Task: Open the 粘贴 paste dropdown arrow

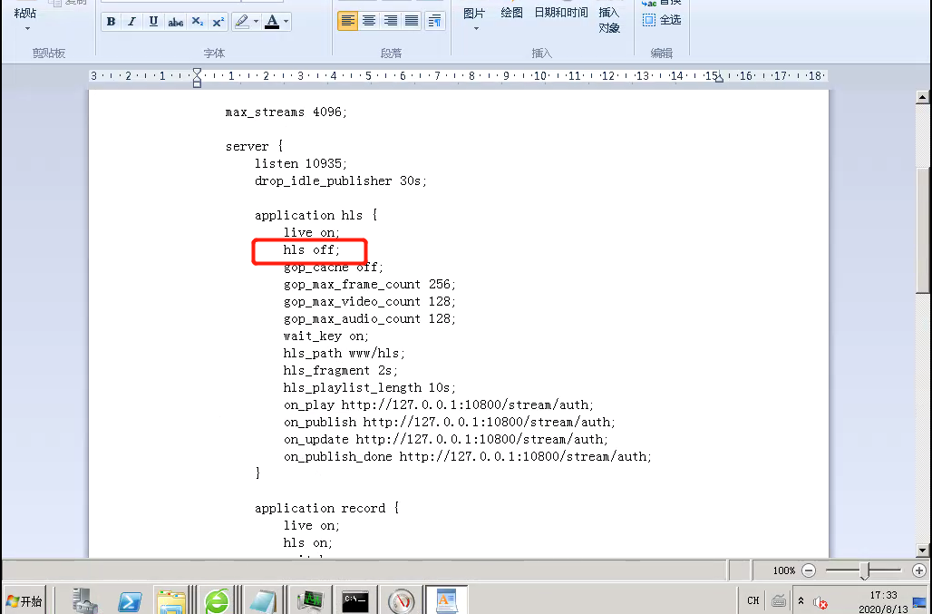Action: coord(27,28)
